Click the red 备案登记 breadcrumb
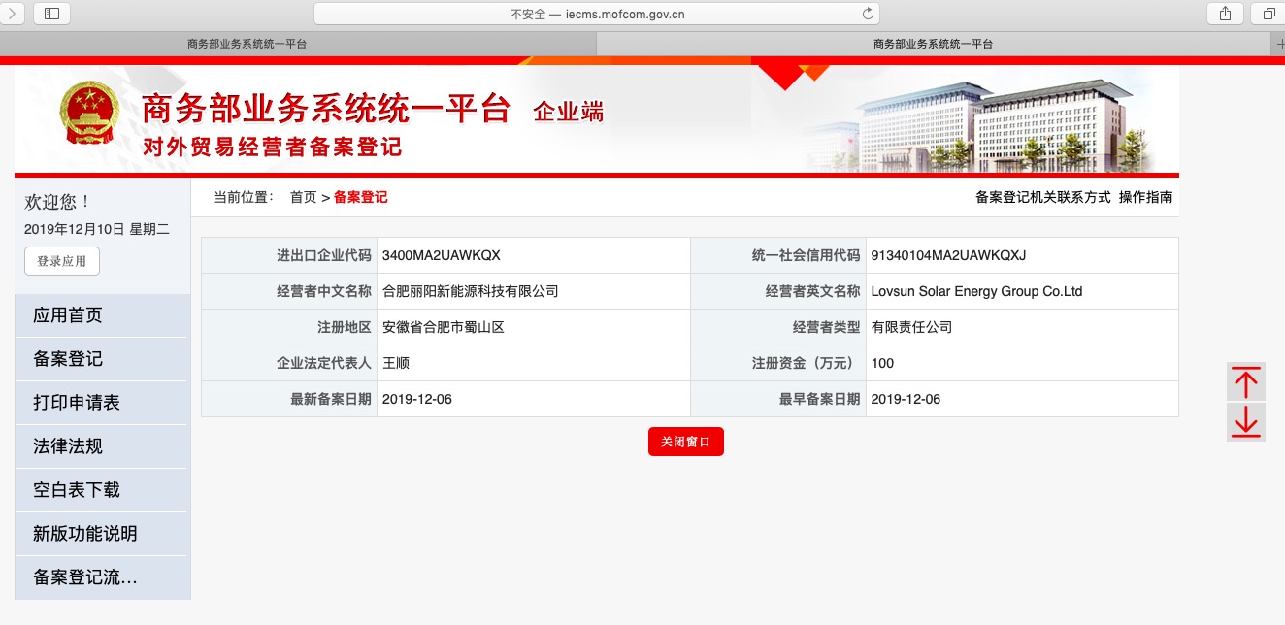 point(360,197)
